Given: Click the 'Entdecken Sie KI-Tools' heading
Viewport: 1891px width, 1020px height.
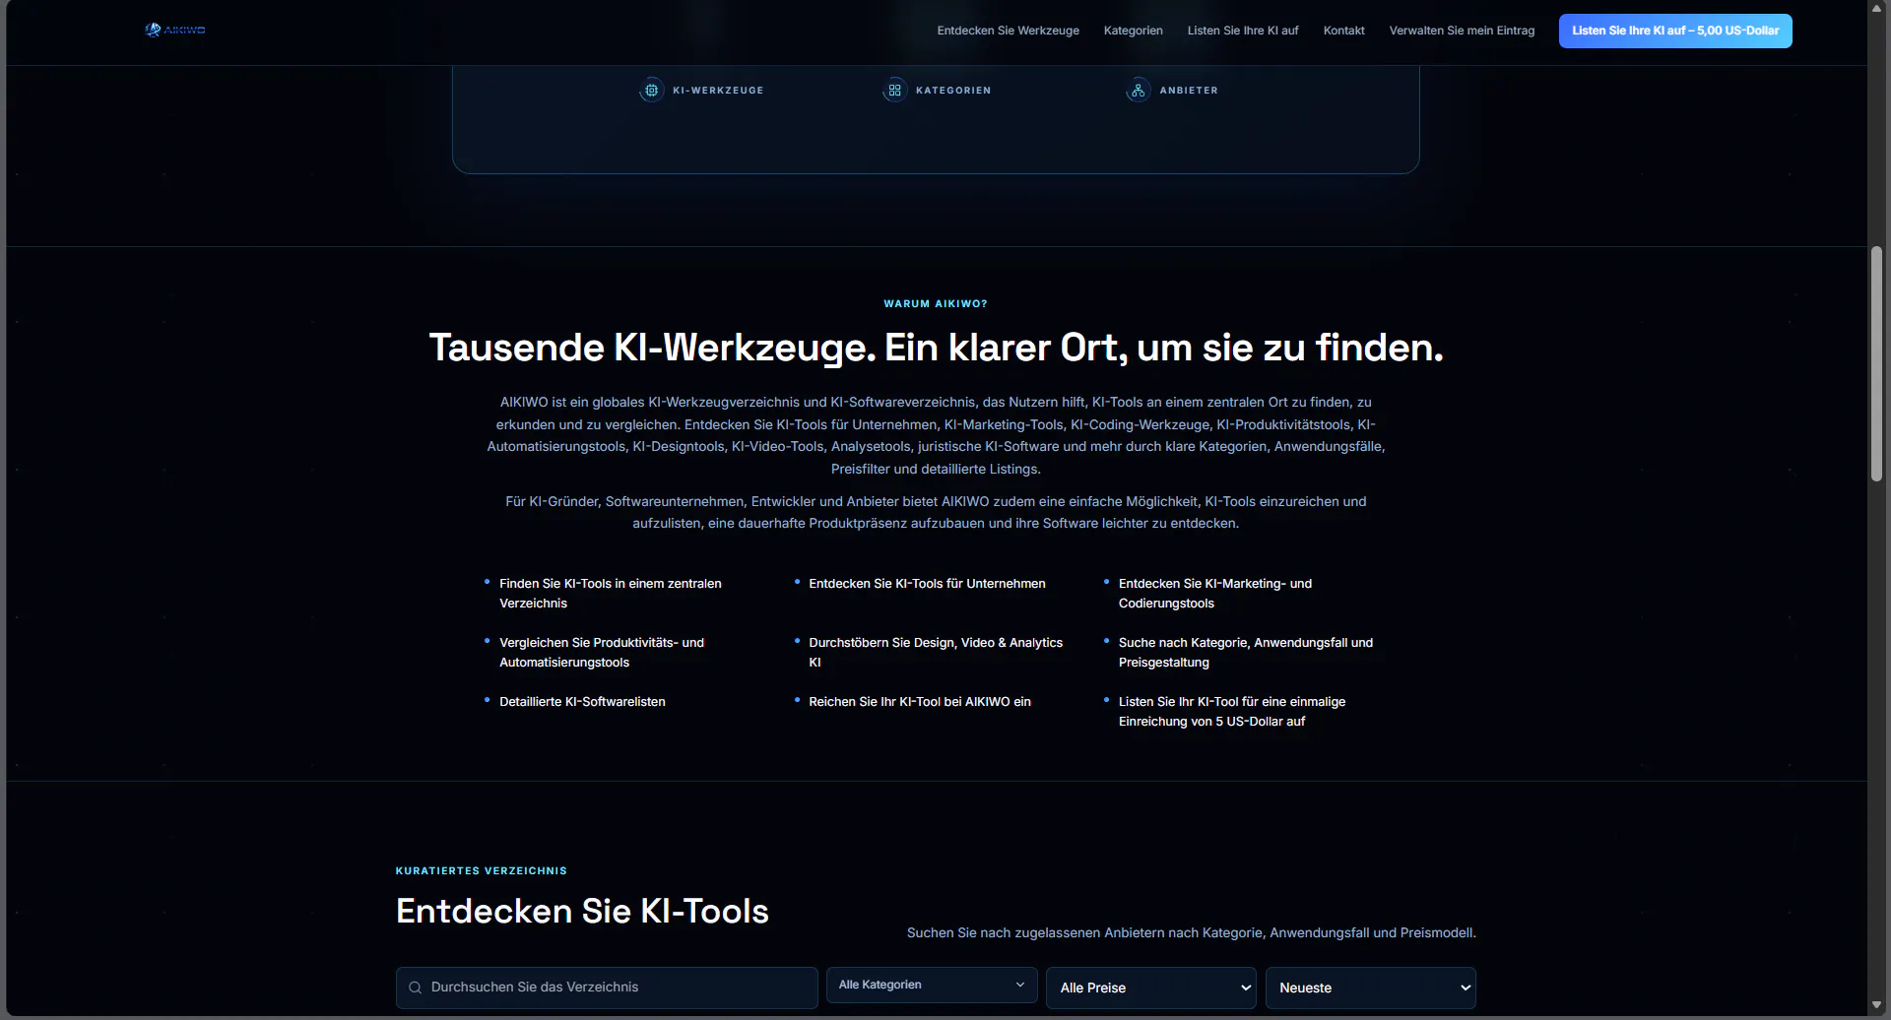Looking at the screenshot, I should click(x=582, y=912).
